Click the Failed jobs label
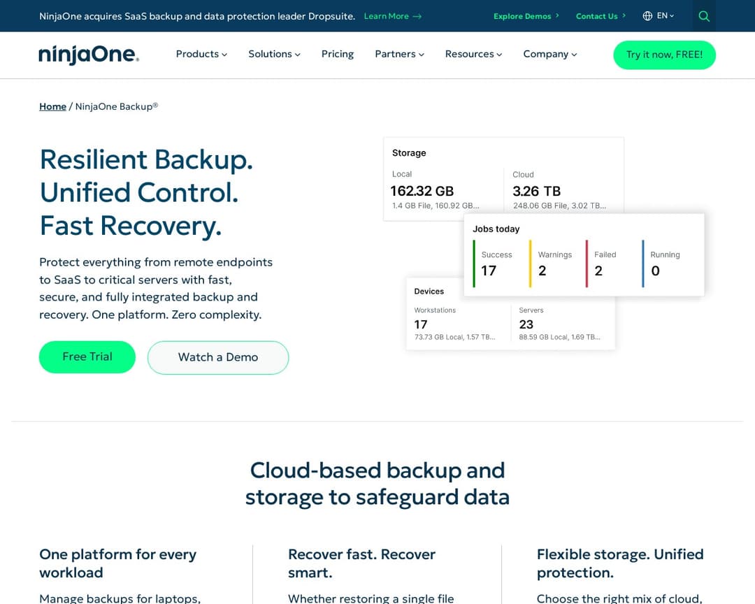This screenshot has width=755, height=604. [x=605, y=254]
